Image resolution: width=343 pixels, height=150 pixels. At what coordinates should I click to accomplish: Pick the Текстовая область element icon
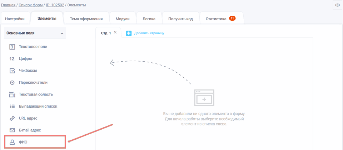12,94
